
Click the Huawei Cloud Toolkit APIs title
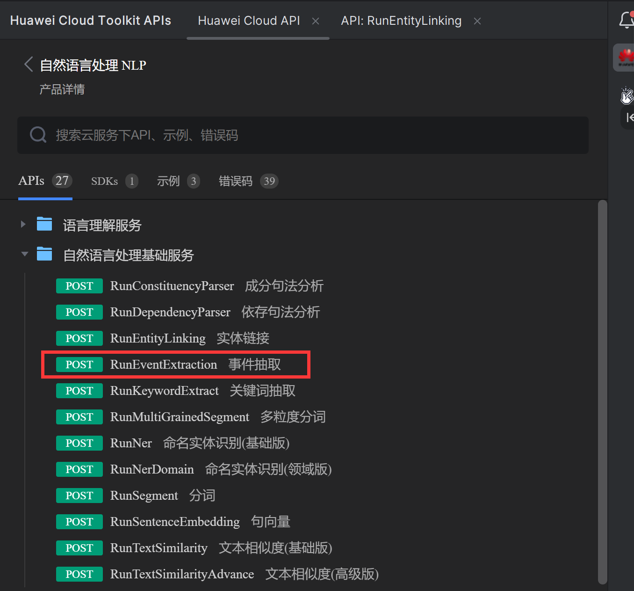coord(91,21)
